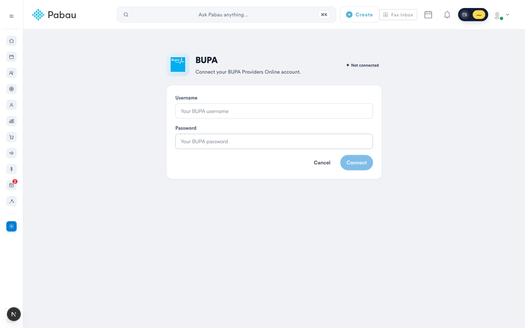The image size is (525, 328).
Task: Click the Pabau logo
Action: [54, 15]
